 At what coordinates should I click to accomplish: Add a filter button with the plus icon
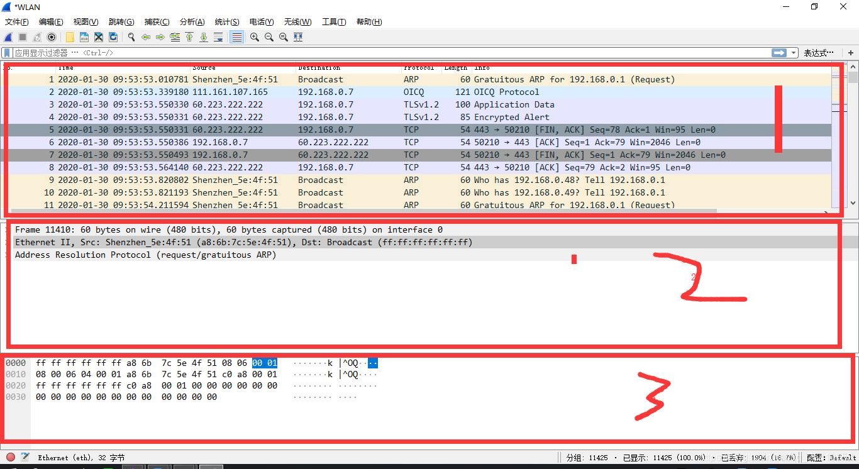click(850, 53)
